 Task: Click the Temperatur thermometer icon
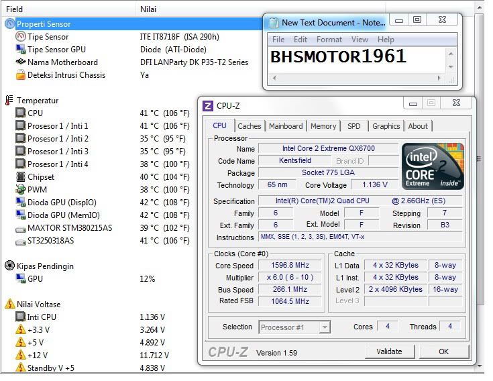click(x=9, y=100)
